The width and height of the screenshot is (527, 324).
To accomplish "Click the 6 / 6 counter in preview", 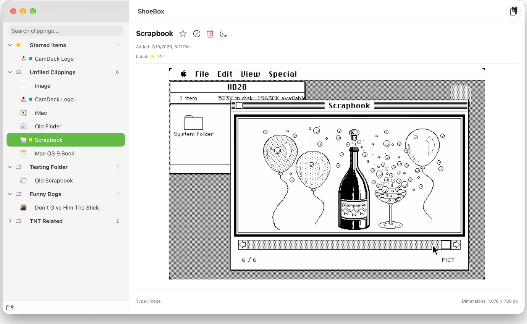I will pos(249,260).
